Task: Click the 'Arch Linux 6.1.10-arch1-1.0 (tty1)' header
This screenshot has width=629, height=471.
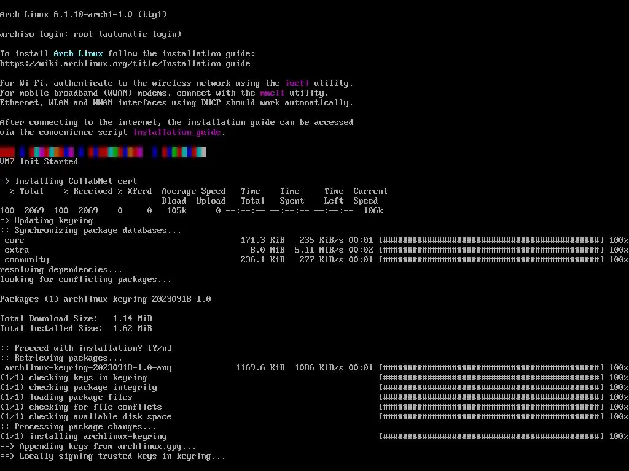Action: pos(84,15)
